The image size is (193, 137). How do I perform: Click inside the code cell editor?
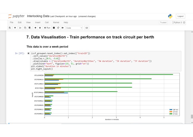pyautogui.click(x=106, y=61)
